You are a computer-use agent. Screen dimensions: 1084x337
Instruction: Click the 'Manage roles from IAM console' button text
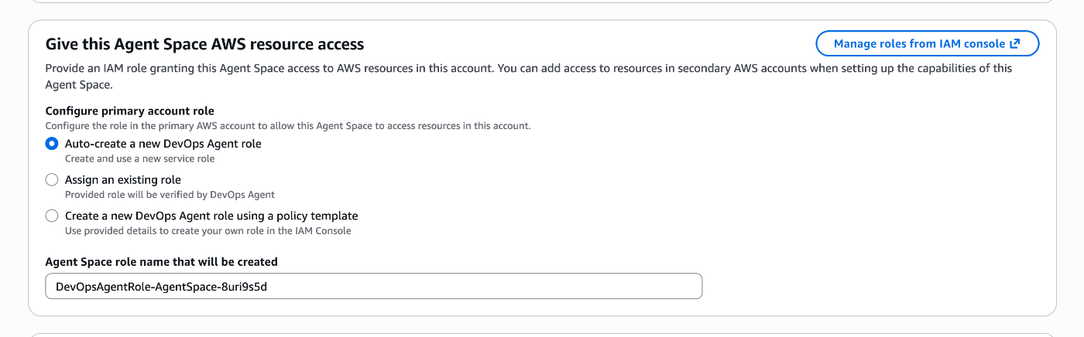pos(919,44)
